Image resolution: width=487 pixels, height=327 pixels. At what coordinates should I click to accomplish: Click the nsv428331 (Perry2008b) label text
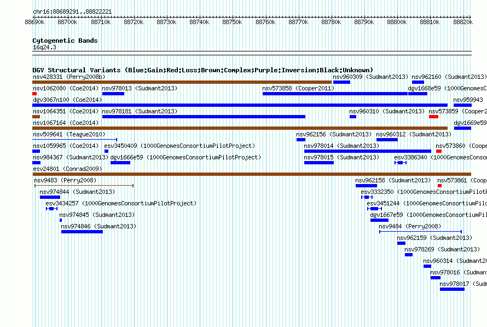tap(69, 77)
